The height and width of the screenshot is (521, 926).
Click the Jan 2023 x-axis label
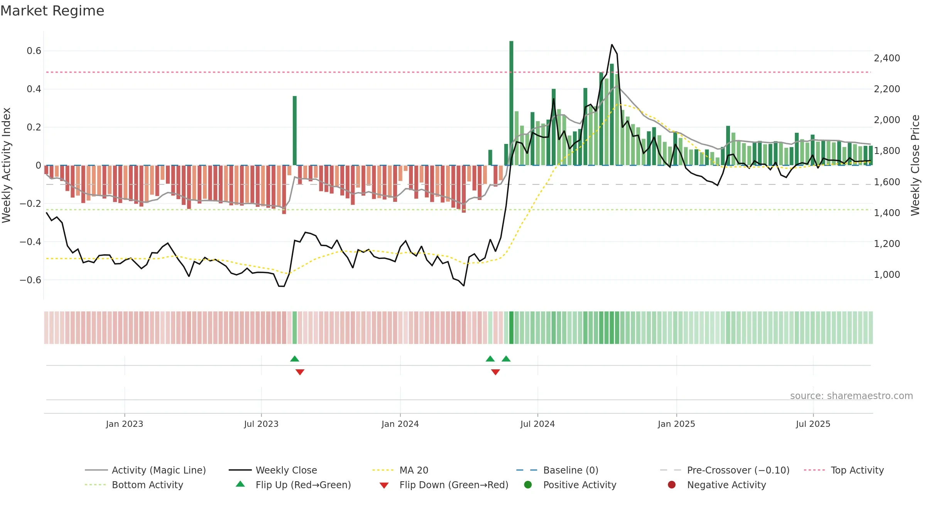[125, 424]
